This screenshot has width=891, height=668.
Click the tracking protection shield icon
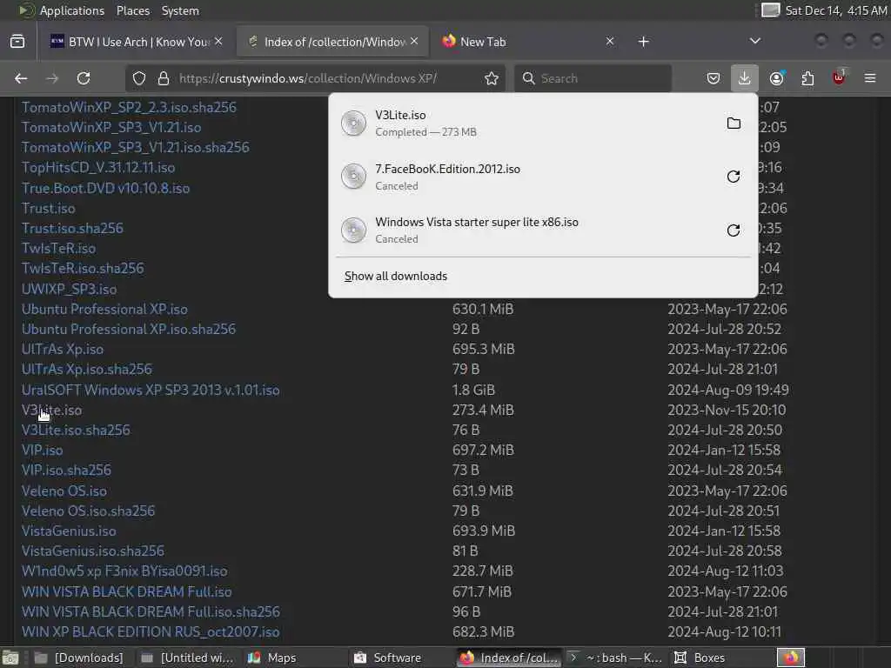(139, 78)
